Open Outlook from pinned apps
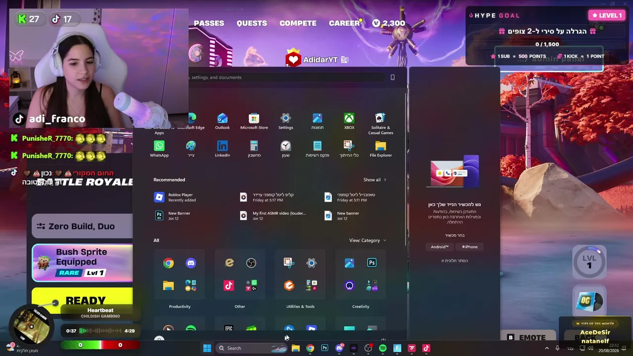633x356 pixels. [222, 121]
